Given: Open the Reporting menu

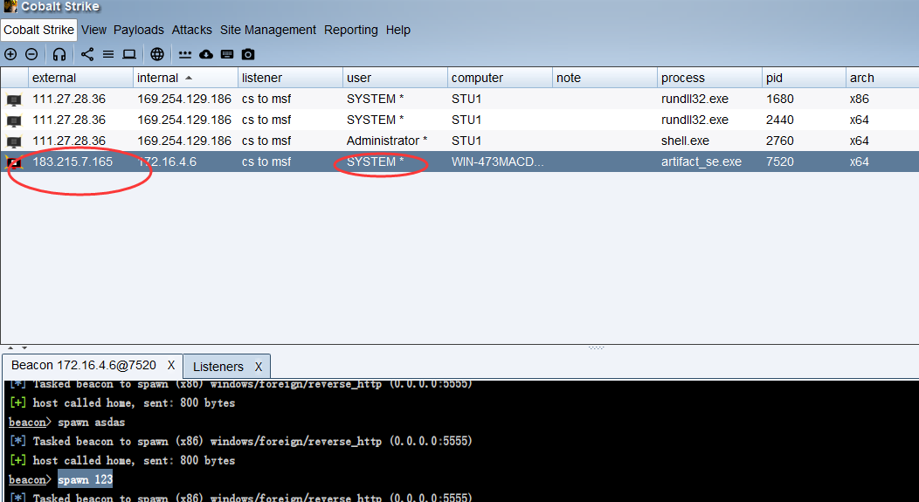Looking at the screenshot, I should click(x=351, y=30).
